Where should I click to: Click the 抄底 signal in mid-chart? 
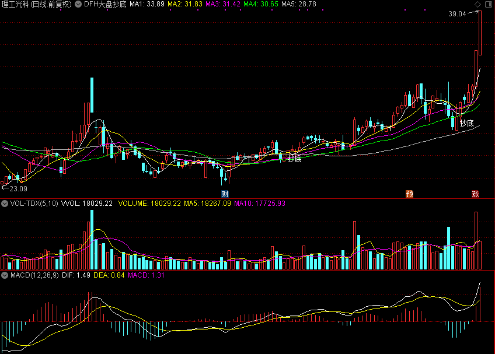coord(295,159)
